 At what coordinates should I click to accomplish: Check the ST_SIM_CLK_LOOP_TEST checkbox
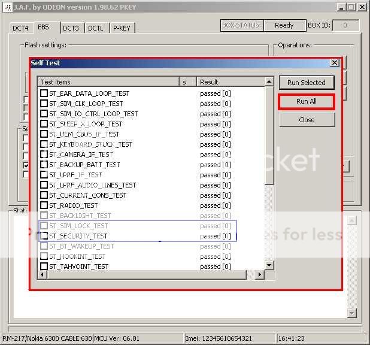coord(44,104)
